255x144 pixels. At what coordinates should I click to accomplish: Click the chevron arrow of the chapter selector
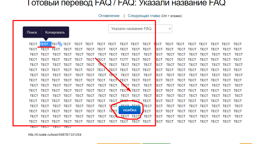click(170, 29)
